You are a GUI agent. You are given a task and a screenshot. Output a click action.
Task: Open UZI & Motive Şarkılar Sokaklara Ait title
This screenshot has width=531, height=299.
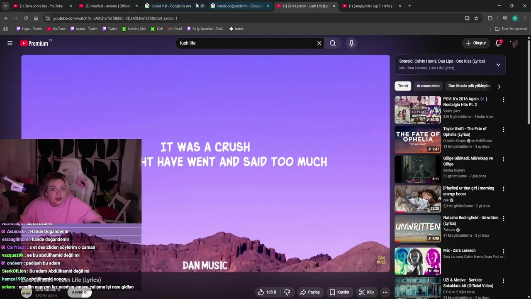(468, 283)
